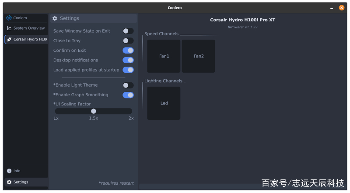350x193 pixels.
Task: Select Corsair Hydro H100i device entry
Action: point(26,39)
